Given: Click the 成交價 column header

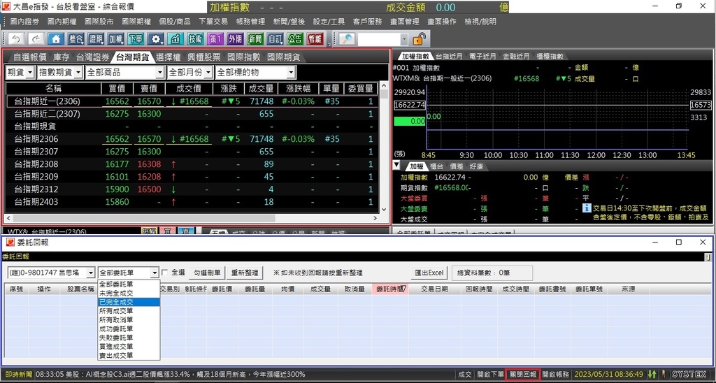Looking at the screenshot, I should pyautogui.click(x=189, y=89).
